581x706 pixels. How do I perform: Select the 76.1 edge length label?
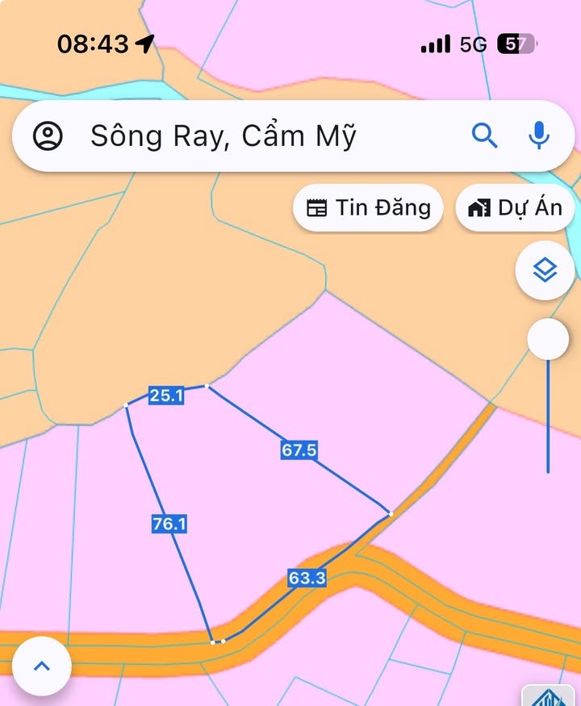[x=169, y=524]
